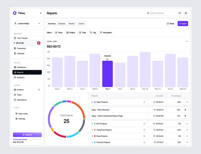Switch to the Detailed tab
The height and width of the screenshot is (154, 201).
tap(62, 24)
